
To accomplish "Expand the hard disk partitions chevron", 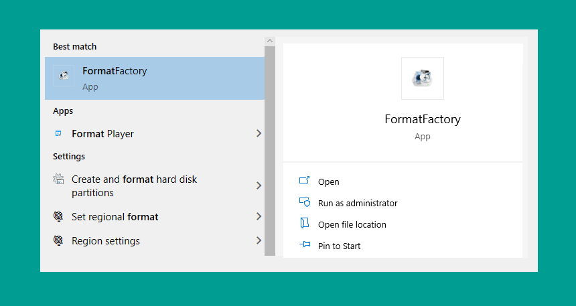I will point(259,185).
